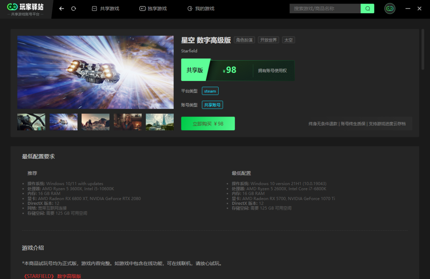Select the 共享版 price option
Screen dimensions: 430x279
pos(195,70)
